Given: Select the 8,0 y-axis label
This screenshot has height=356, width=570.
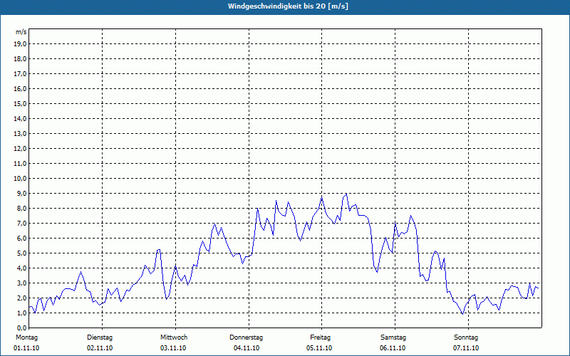Looking at the screenshot, I should point(21,208).
